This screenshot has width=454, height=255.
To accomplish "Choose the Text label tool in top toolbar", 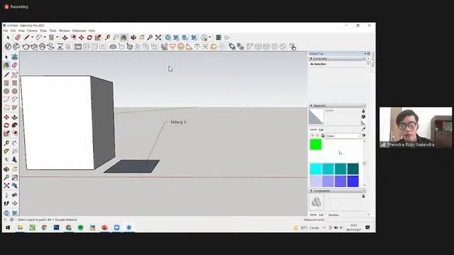I will (x=116, y=38).
